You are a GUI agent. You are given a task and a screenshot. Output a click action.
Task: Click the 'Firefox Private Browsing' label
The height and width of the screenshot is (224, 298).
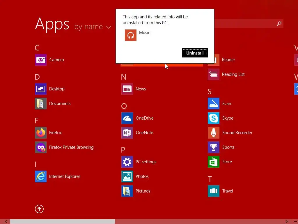click(71, 147)
